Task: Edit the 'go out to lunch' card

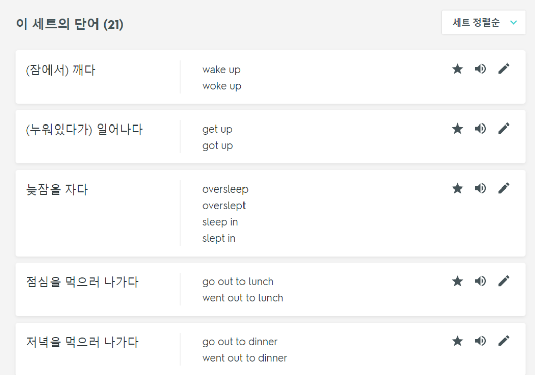Action: 504,281
